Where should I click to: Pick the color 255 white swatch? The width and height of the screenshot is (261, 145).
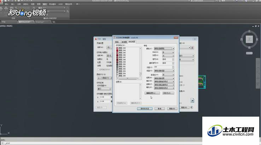coord(117,76)
